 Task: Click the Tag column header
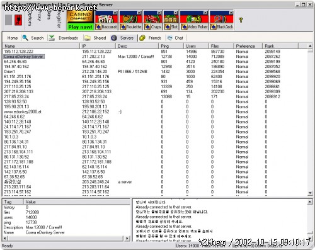13,202
